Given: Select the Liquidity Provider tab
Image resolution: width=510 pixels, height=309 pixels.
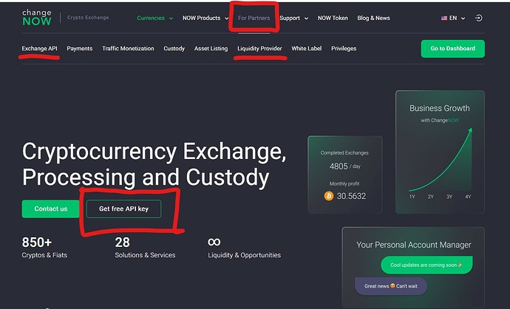Looking at the screenshot, I should pyautogui.click(x=259, y=49).
